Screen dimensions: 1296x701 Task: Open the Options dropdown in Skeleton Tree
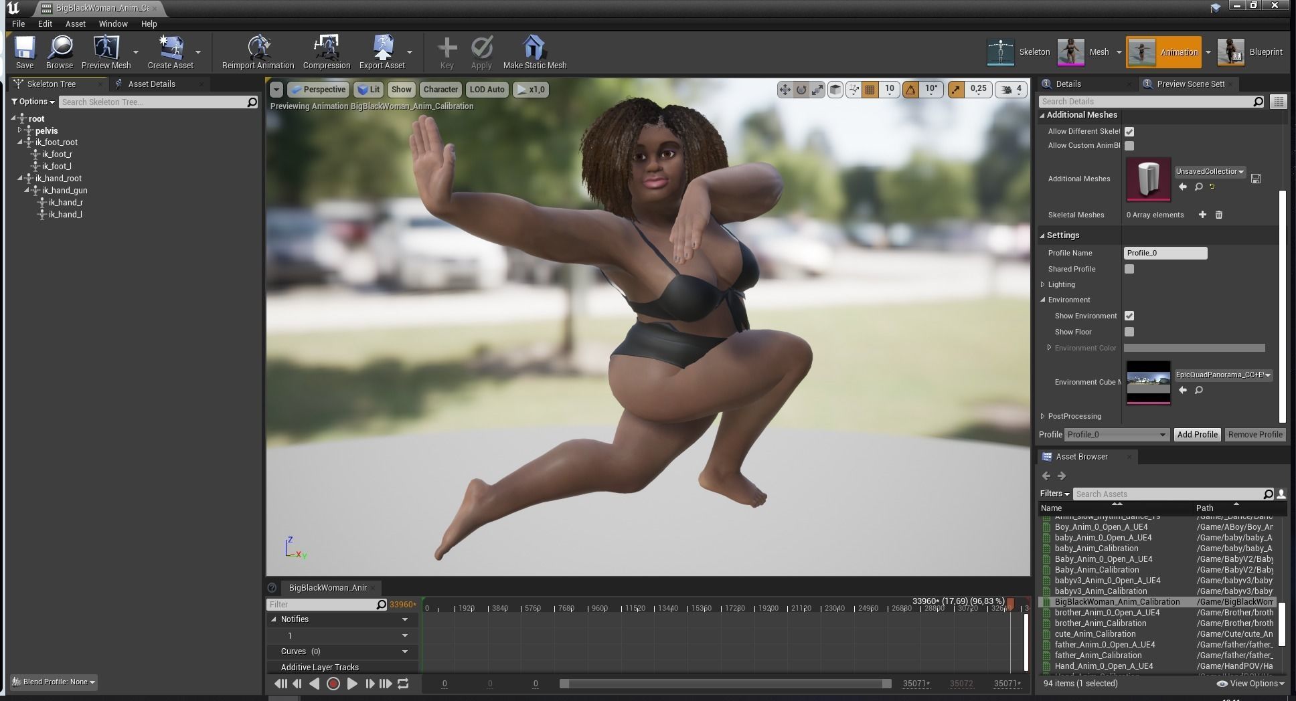33,102
